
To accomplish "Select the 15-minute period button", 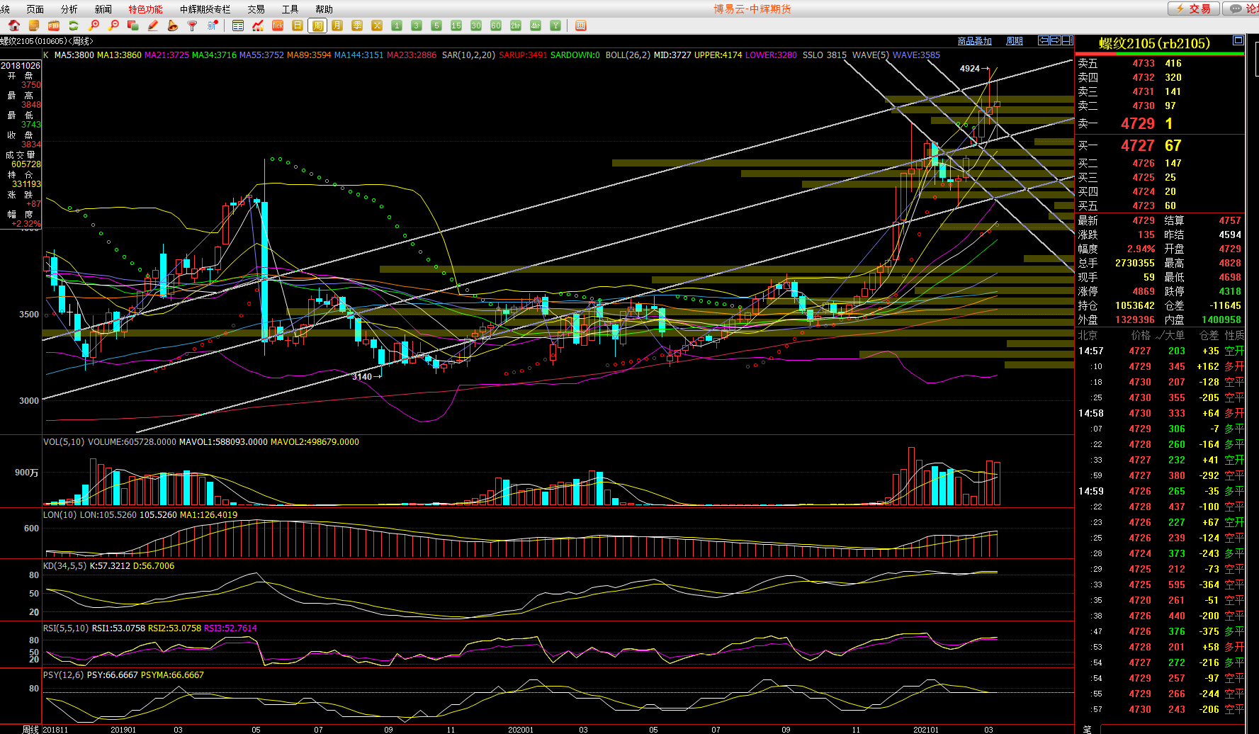I will pos(456,26).
